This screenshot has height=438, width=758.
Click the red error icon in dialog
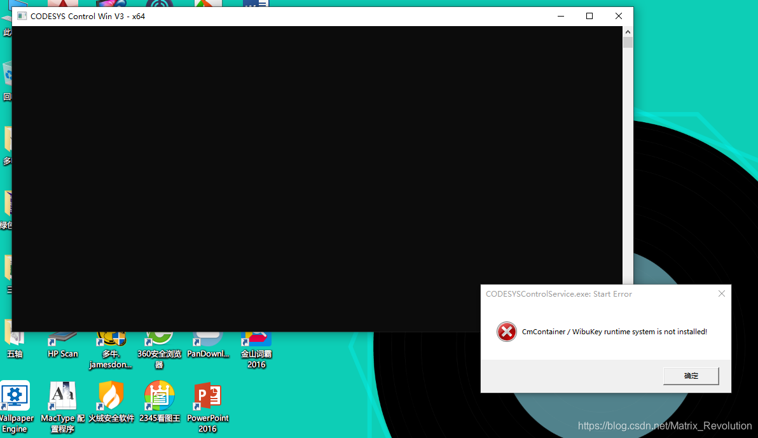click(506, 332)
